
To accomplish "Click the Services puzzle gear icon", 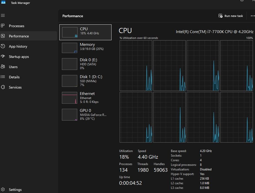I will click(3, 87).
